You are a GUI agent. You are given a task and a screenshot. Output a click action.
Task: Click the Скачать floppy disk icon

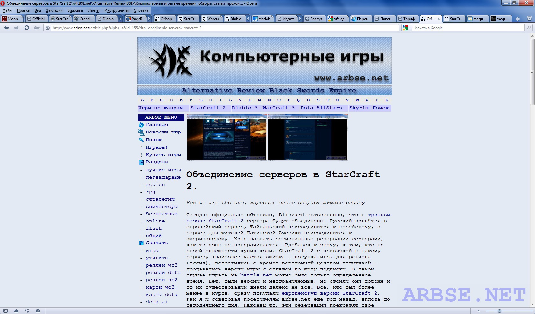tap(141, 243)
